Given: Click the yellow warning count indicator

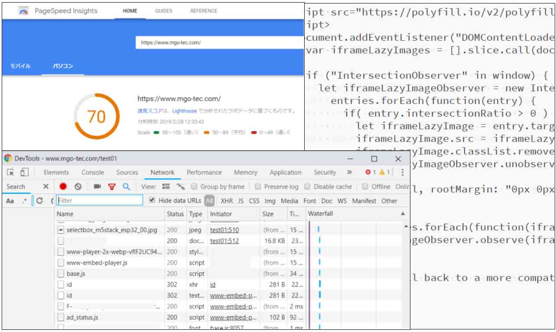Looking at the screenshot, I should [x=384, y=173].
